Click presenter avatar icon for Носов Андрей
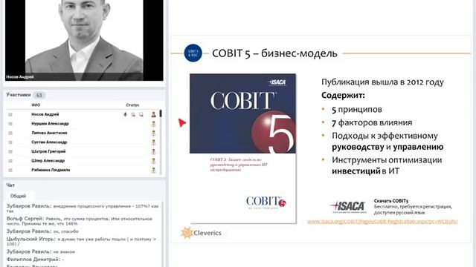476x267 pixels. click(x=154, y=114)
